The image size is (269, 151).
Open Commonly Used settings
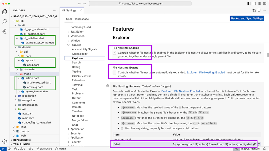coord(80,27)
